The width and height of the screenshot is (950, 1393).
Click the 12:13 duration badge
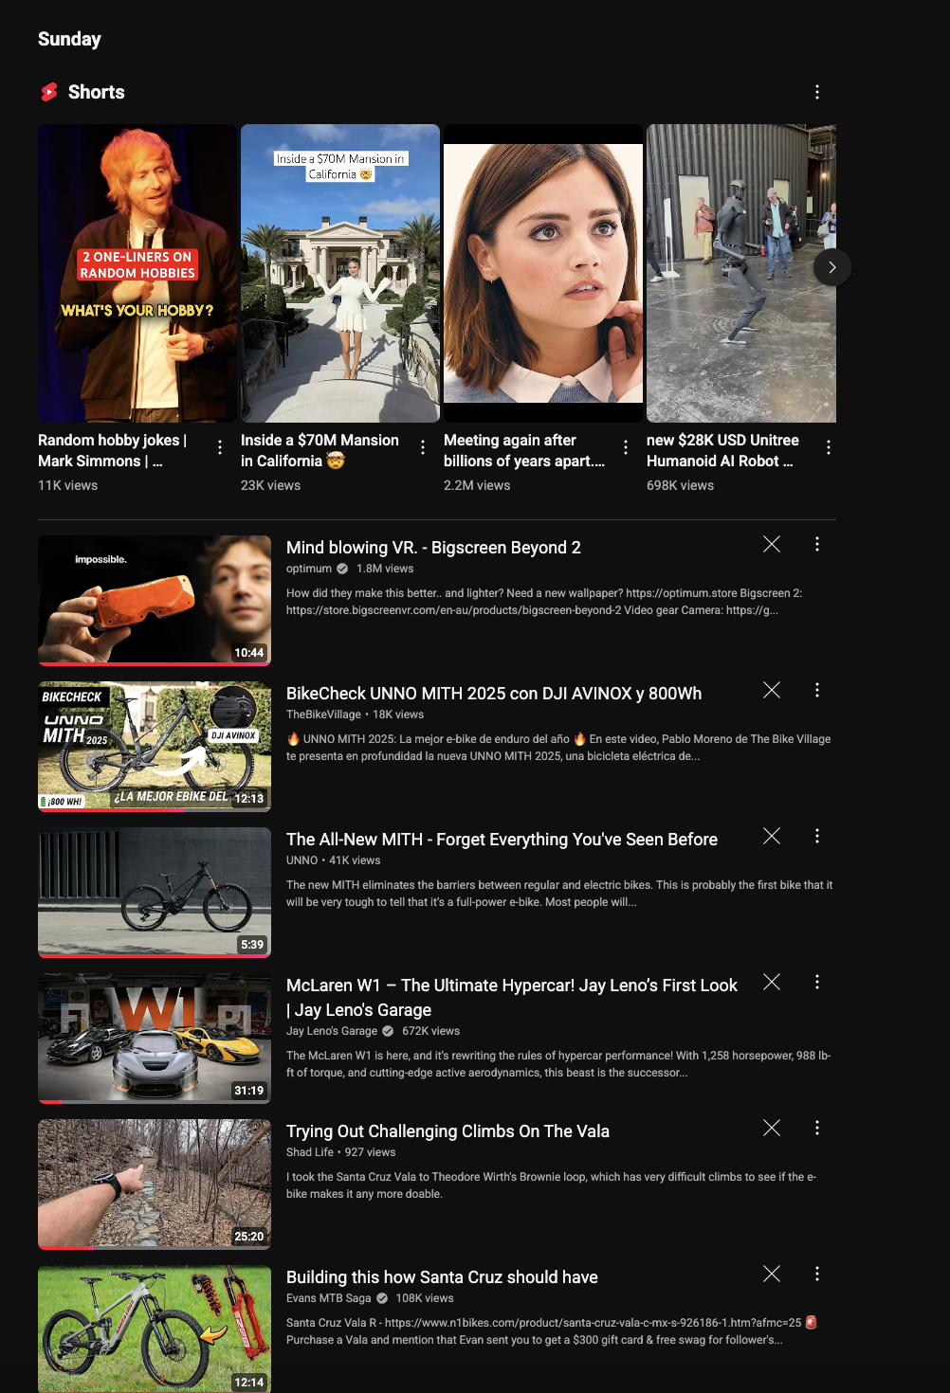tap(249, 799)
